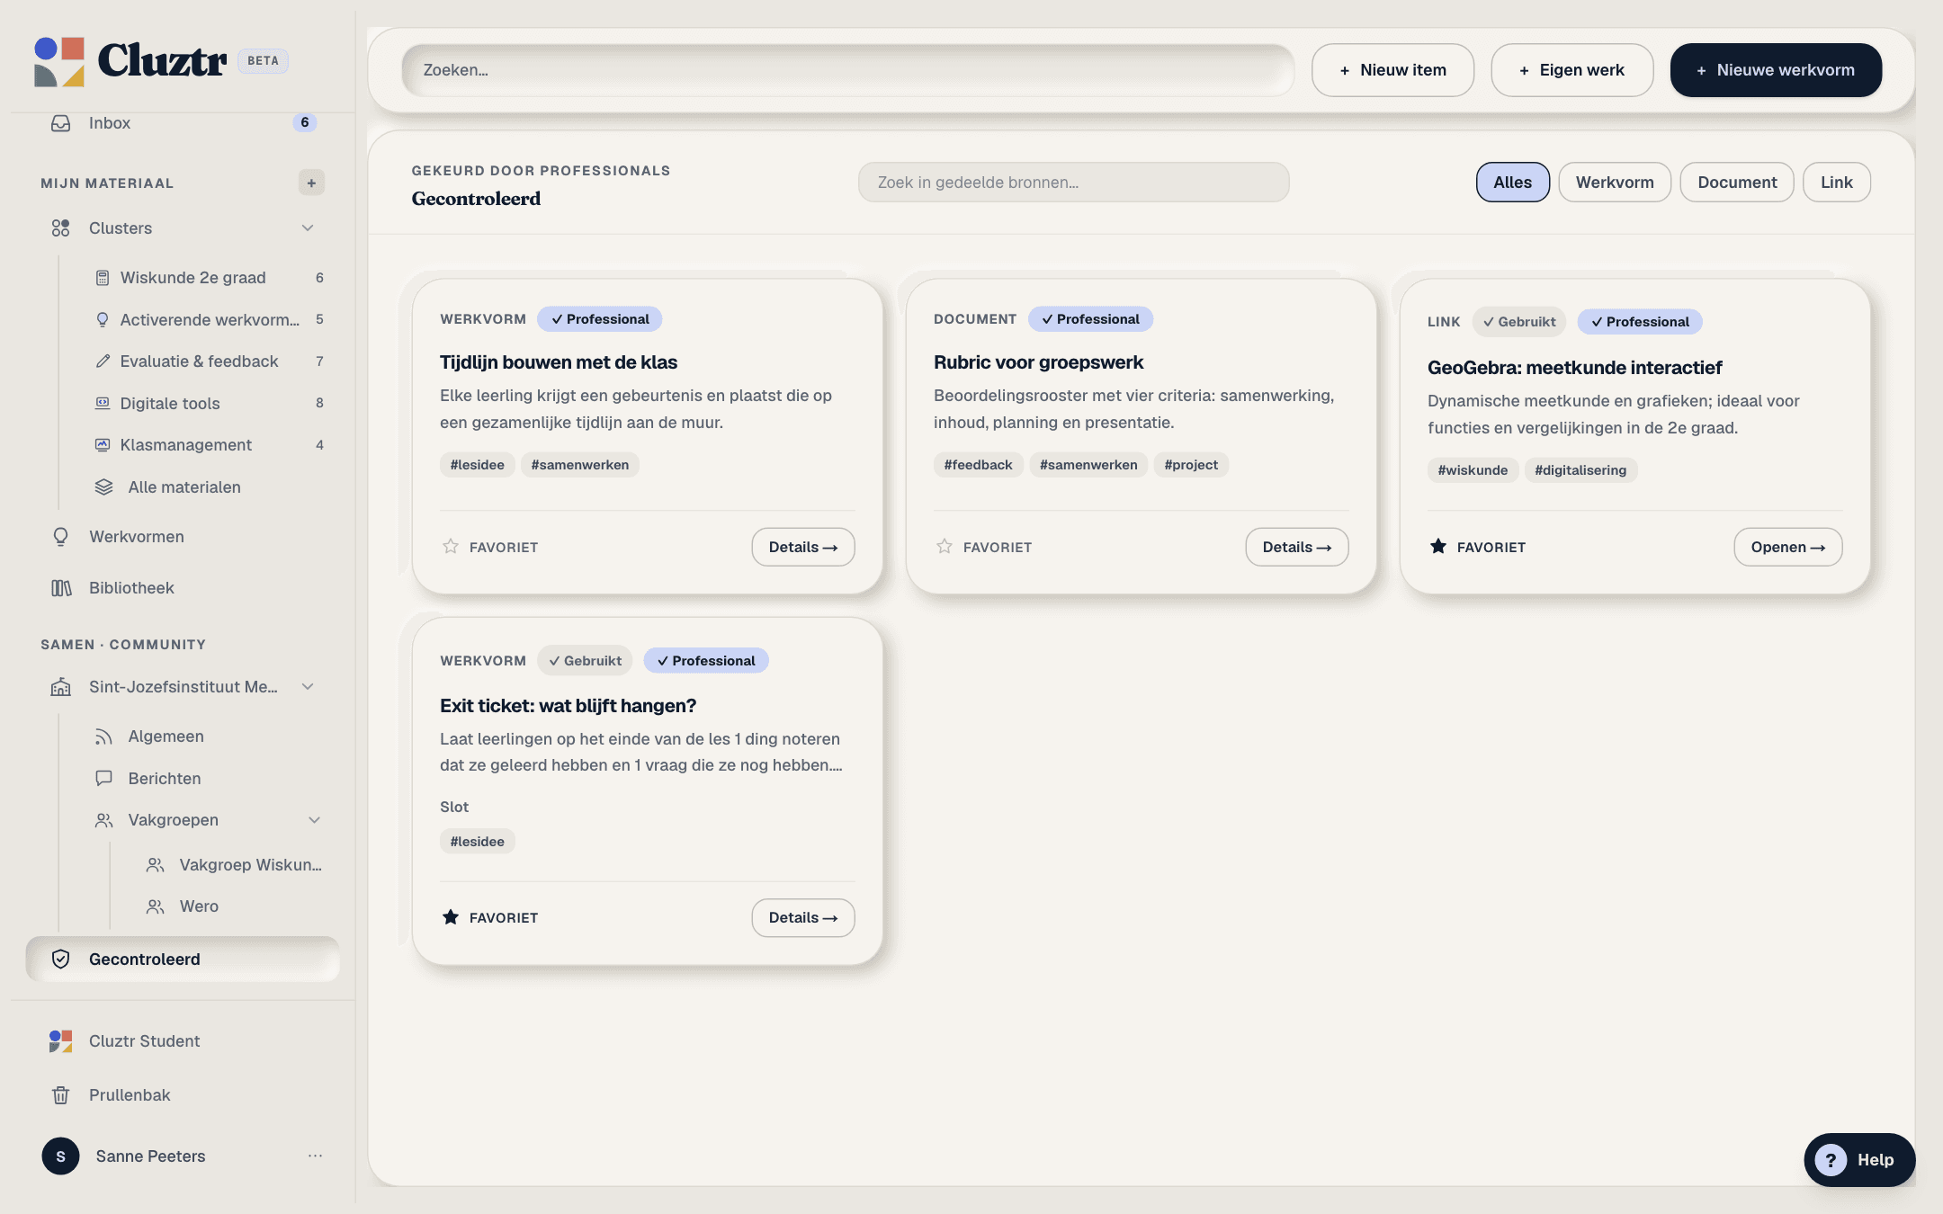Click the Nieuw item button
Screen dimensions: 1943x1214
tap(1392, 70)
